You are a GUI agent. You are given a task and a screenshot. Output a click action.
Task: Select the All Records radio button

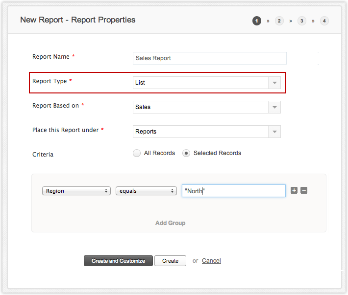coord(137,153)
